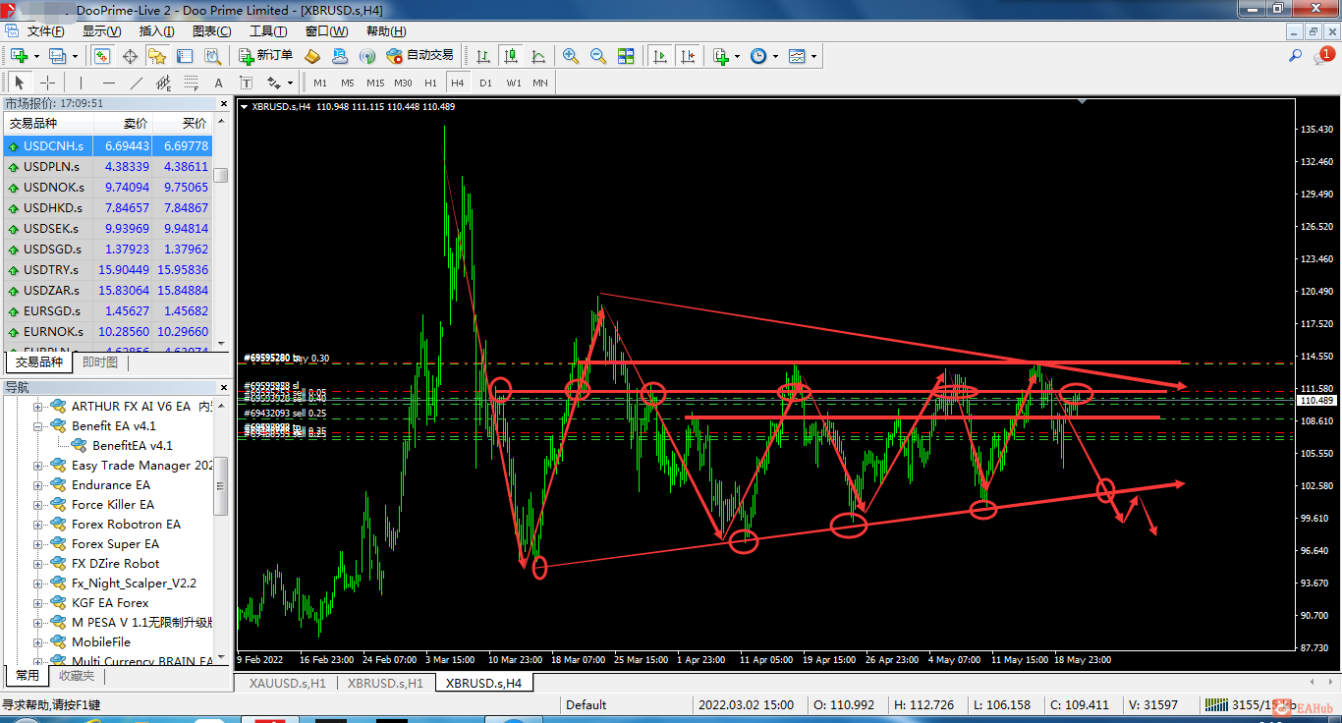Open a new chart window
Screen dimensions: 1342x723
point(19,56)
